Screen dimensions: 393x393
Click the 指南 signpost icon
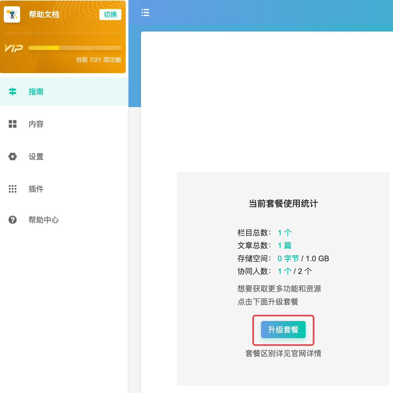[13, 92]
